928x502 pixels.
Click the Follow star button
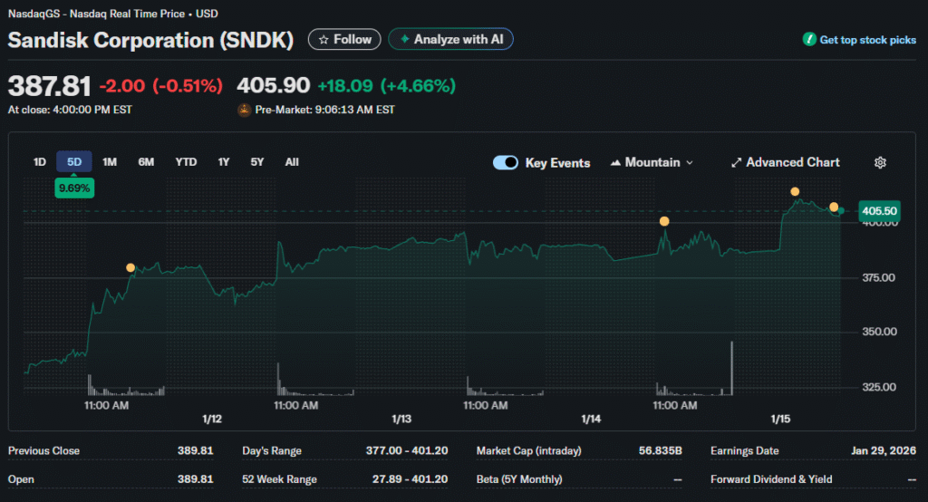point(344,40)
